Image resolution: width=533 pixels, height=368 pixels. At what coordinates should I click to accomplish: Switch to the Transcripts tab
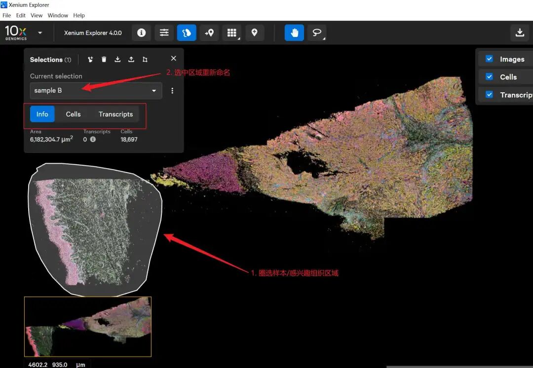coord(115,114)
